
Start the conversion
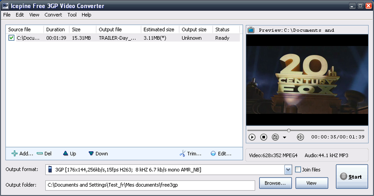(352, 177)
